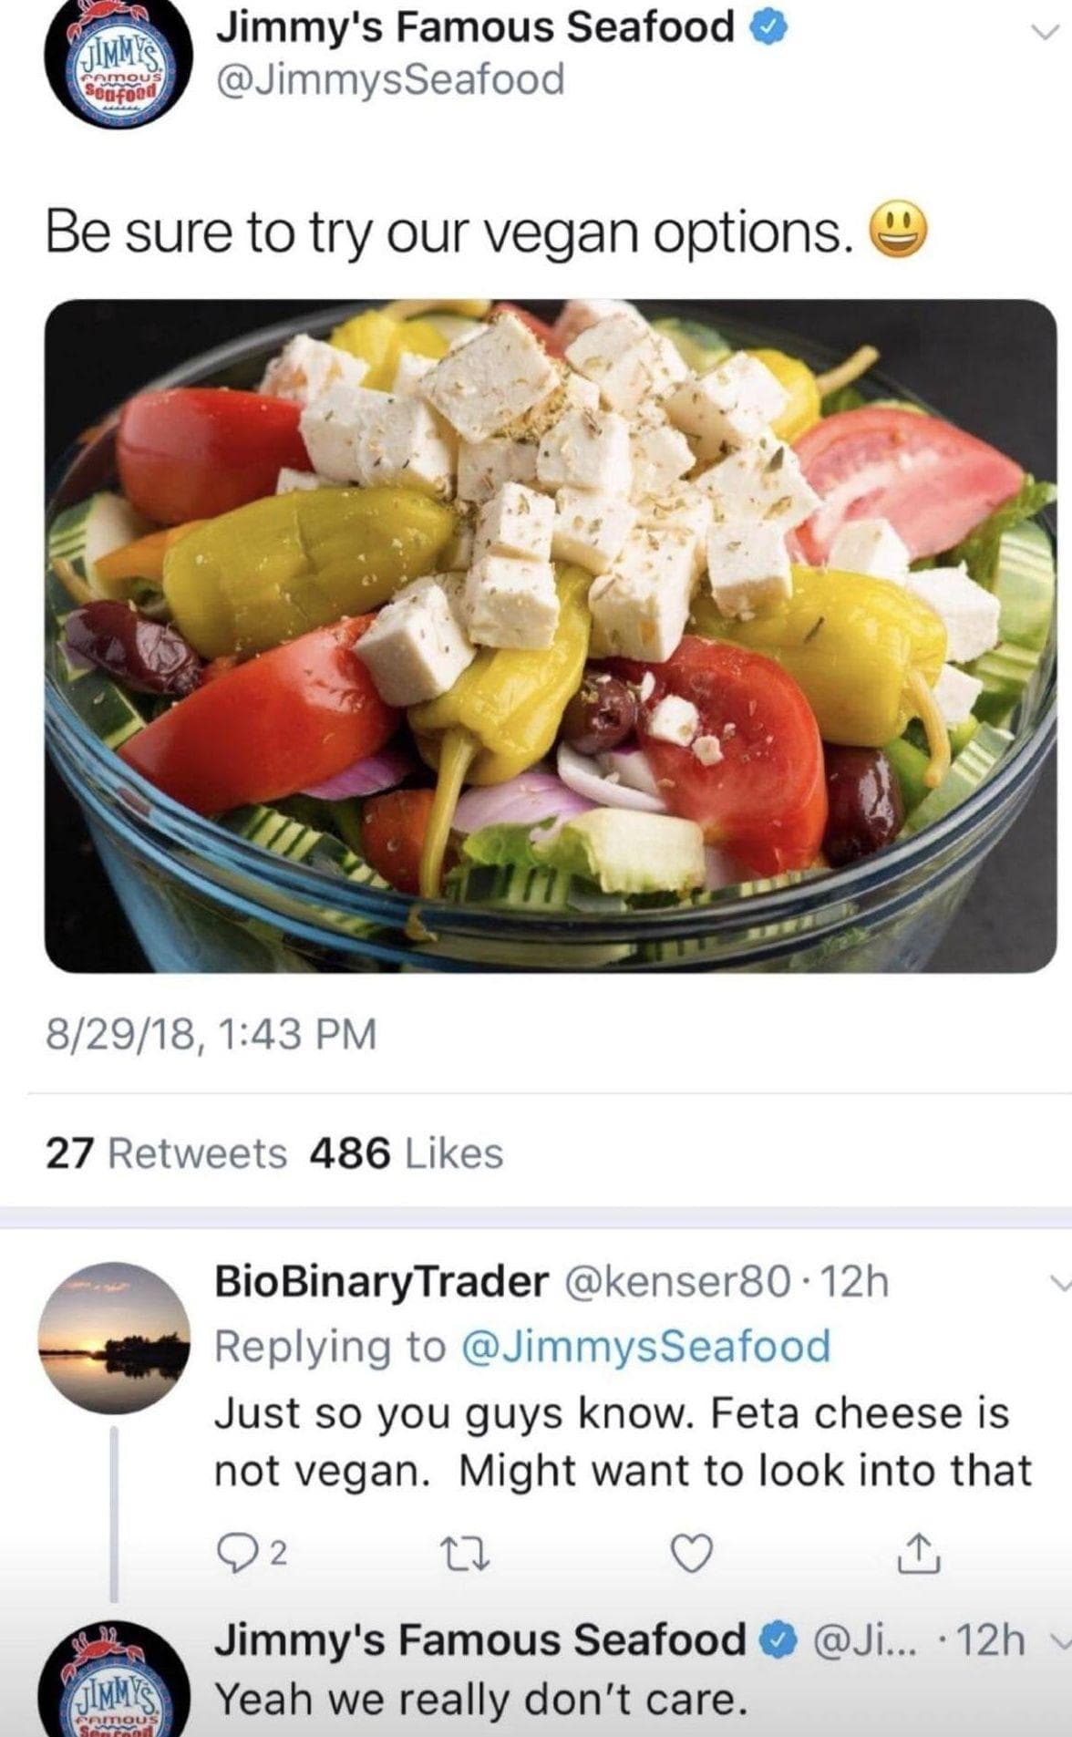Screen dimensions: 1072x1737
Task: Open BioBinaryTrader's profile name
Action: (381, 1282)
